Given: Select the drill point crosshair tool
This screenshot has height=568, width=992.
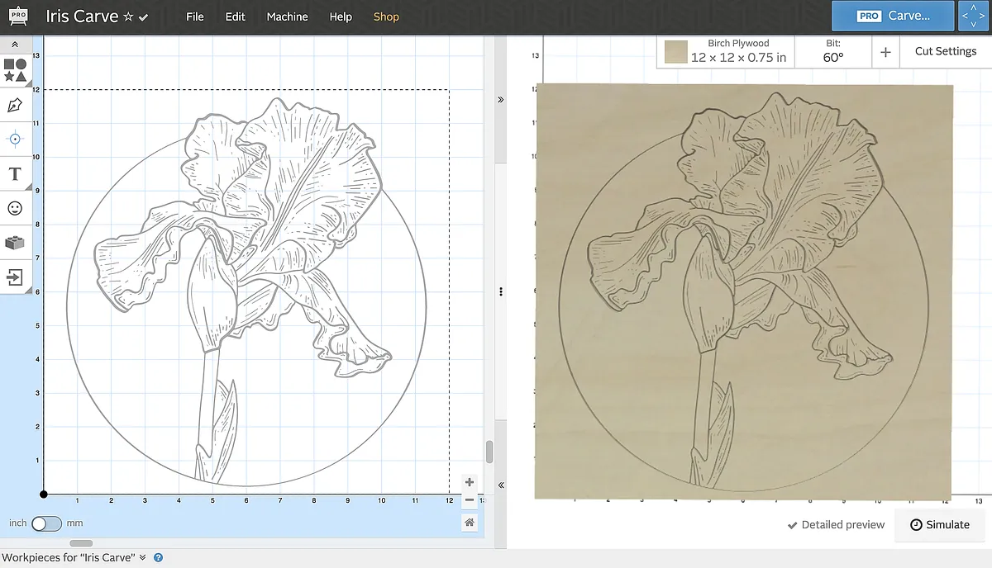Looking at the screenshot, I should (15, 139).
